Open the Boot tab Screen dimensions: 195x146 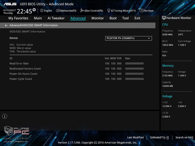(x=113, y=18)
